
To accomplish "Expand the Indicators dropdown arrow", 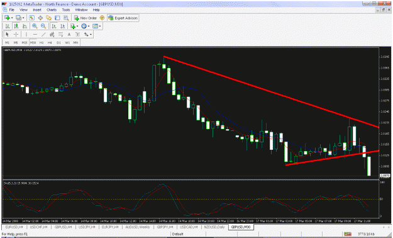I will (77, 26).
